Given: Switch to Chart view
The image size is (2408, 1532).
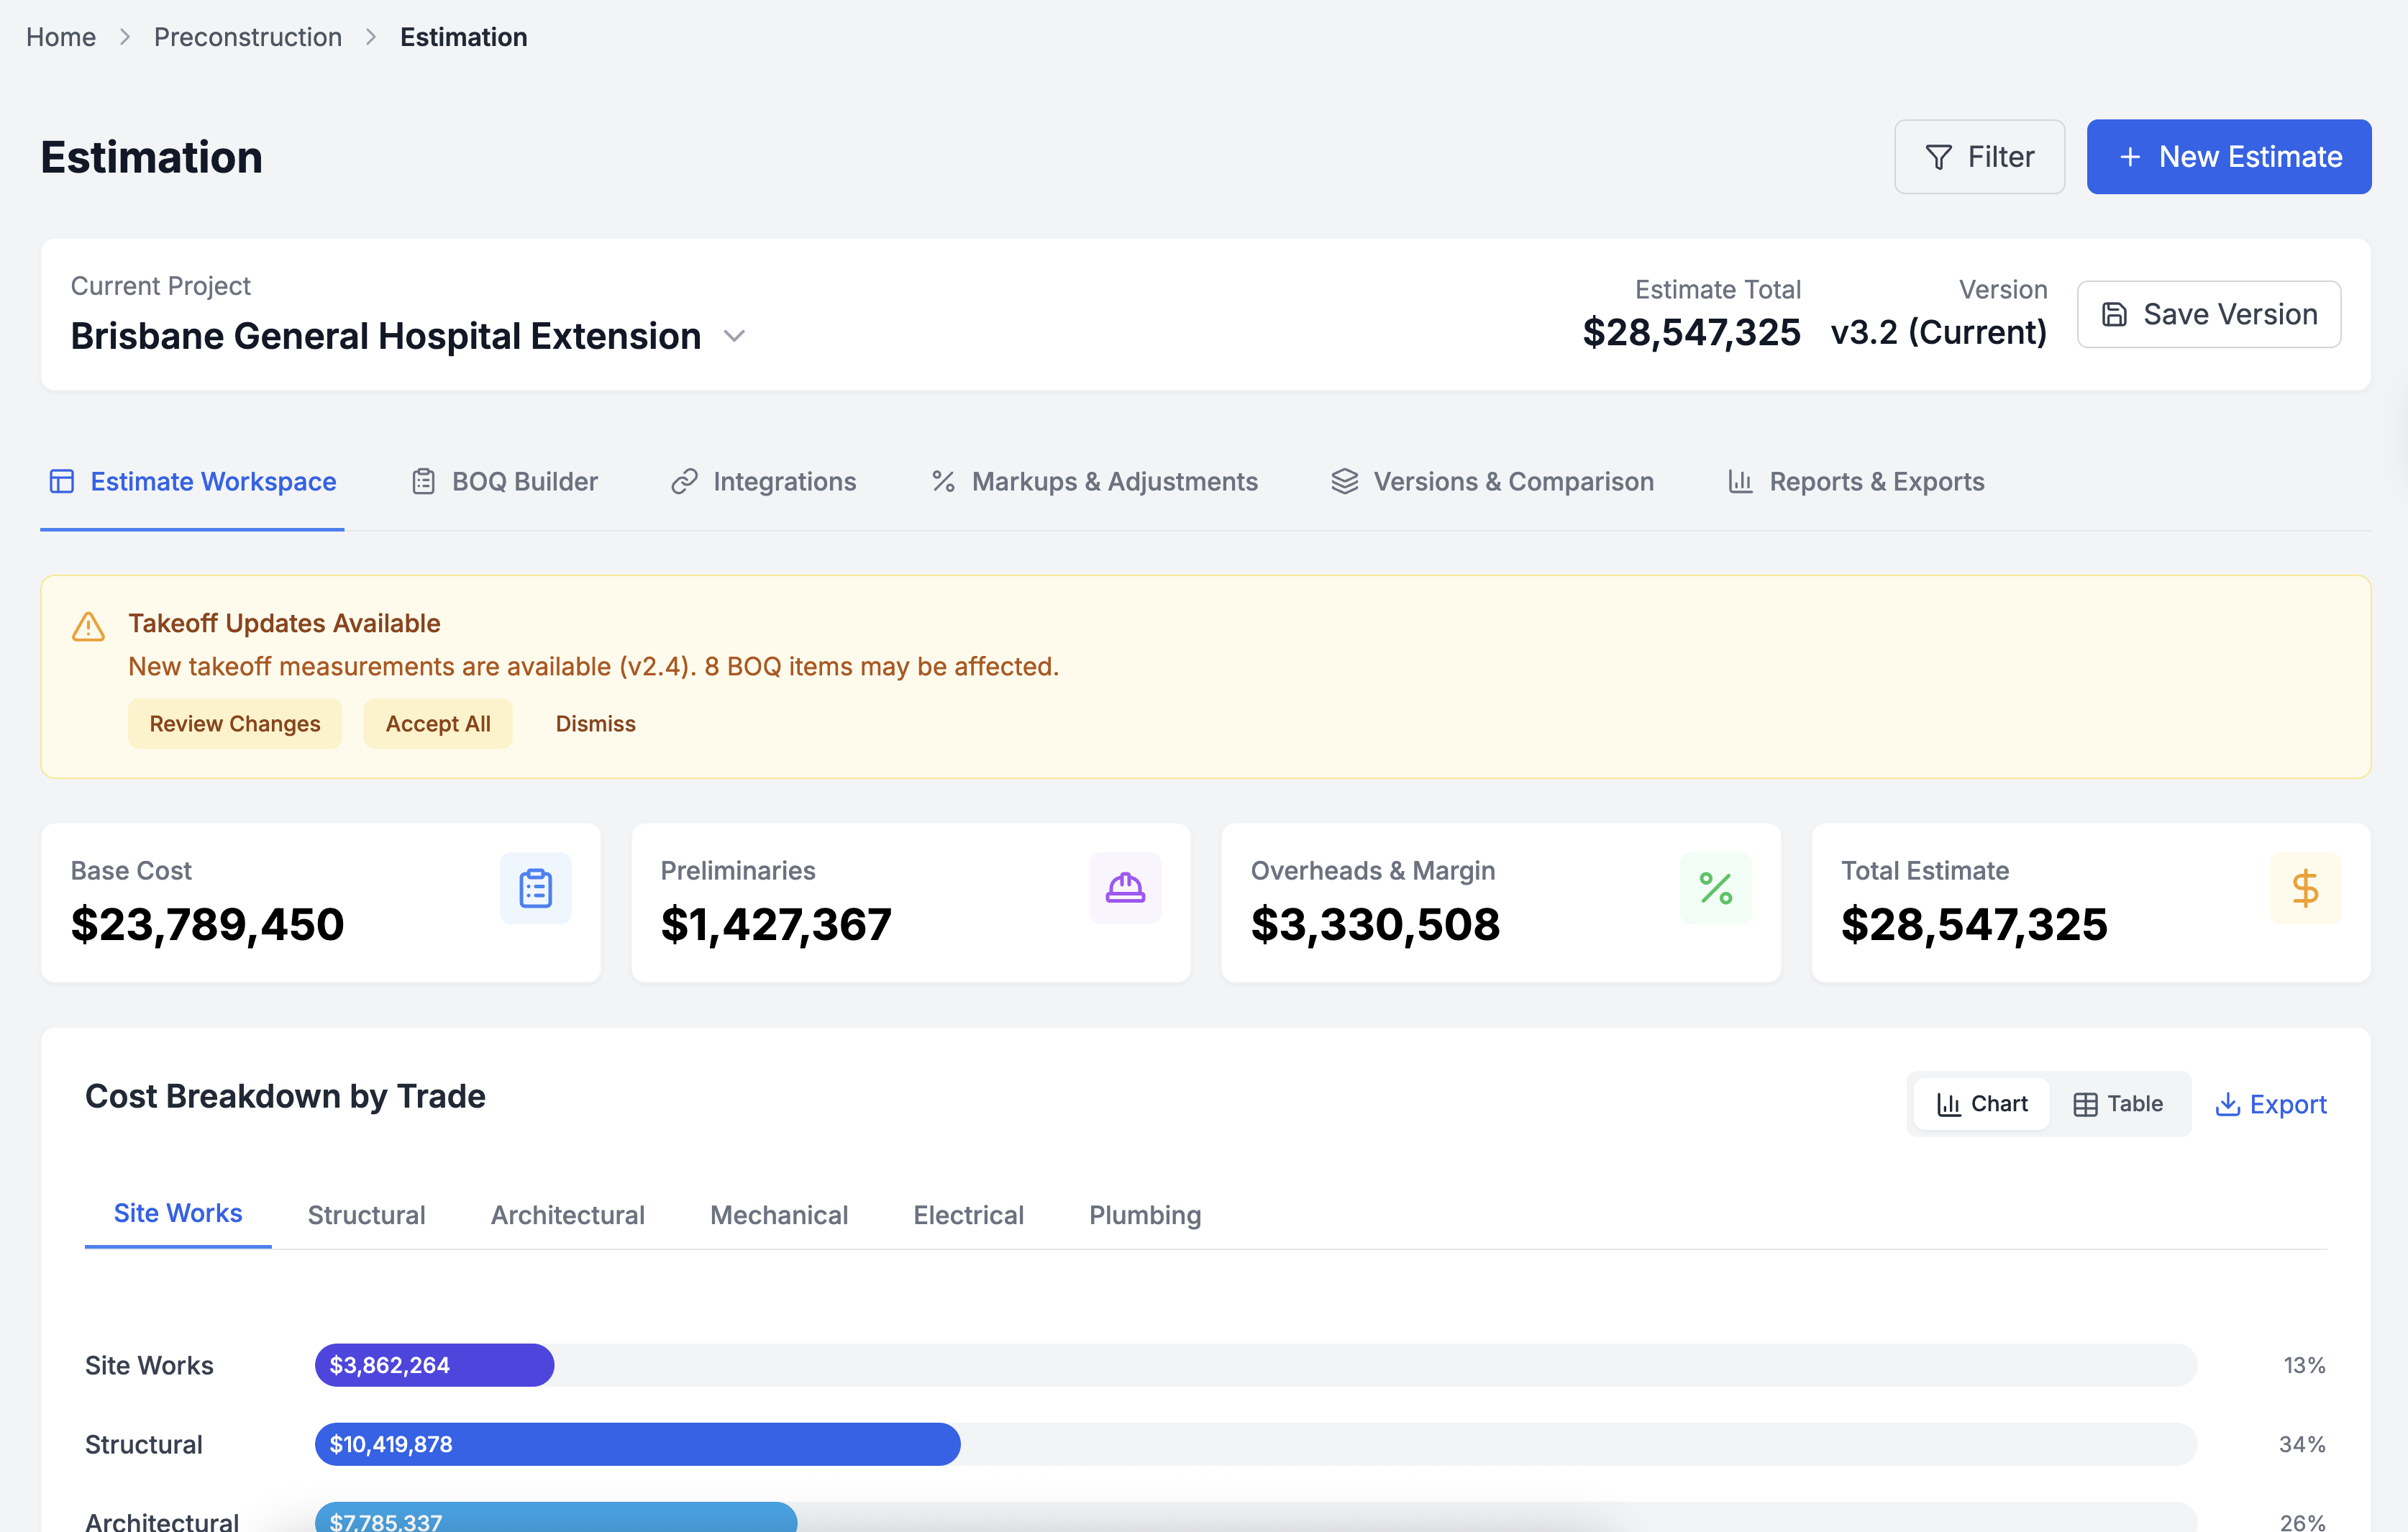Looking at the screenshot, I should 1982,1104.
